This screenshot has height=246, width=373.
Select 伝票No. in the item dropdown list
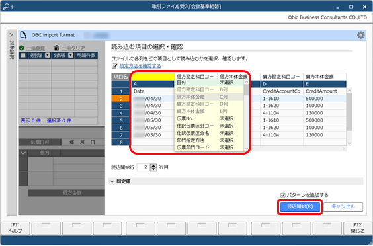click(x=210, y=119)
